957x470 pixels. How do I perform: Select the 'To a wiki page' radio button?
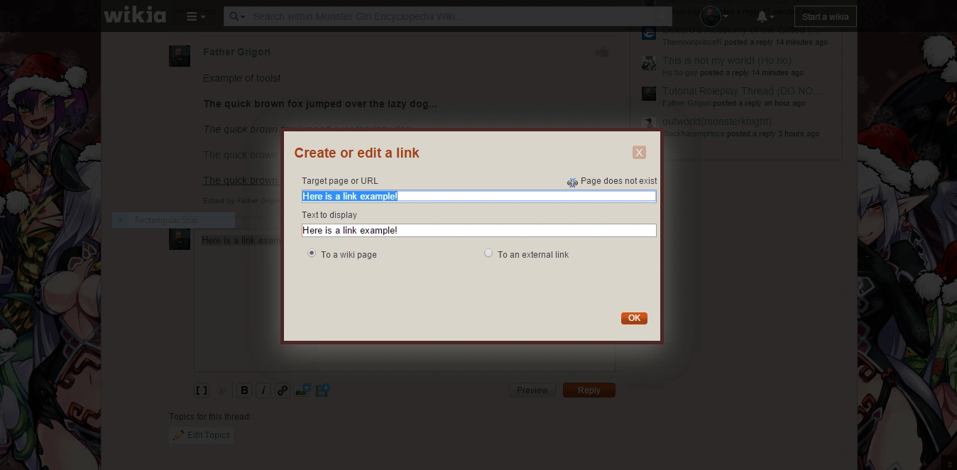[x=311, y=253]
